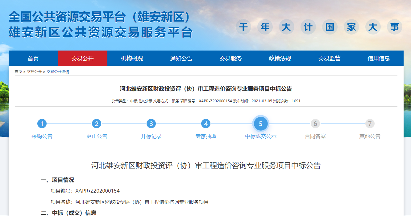This screenshot has width=411, height=216.
Task: Go to 通知公告 in navigation bar
Action: click(181, 58)
